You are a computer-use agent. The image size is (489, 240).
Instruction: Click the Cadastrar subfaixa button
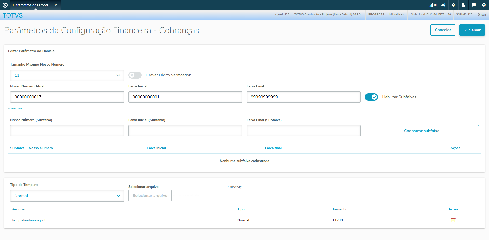(422, 131)
